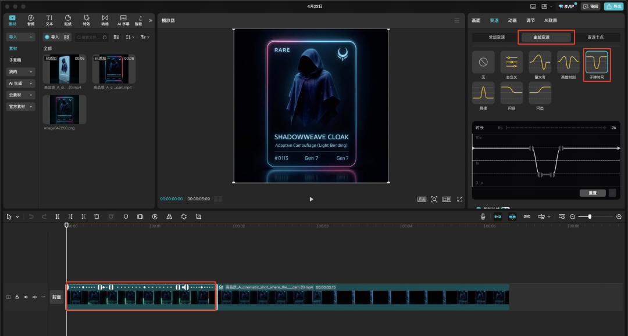Click the 重置 reset button
628x336 pixels.
[593, 193]
